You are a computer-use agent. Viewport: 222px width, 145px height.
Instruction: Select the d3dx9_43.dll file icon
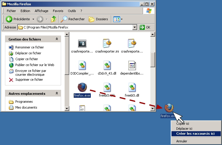pos(107,65)
